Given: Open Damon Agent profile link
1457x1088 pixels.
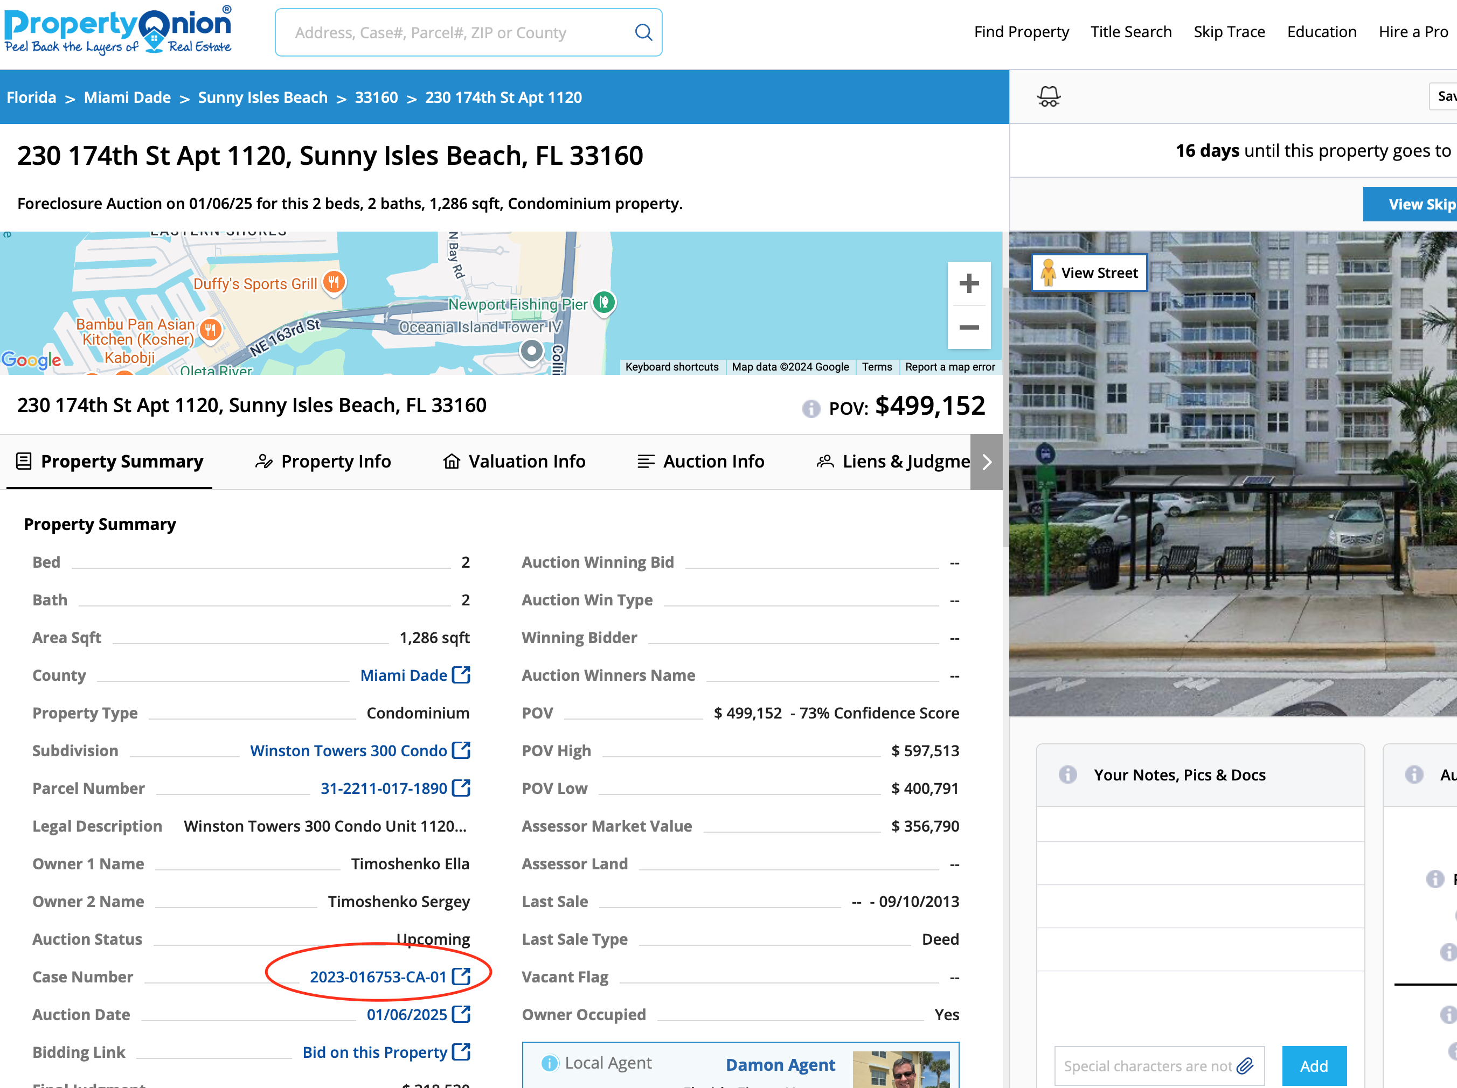Looking at the screenshot, I should coord(780,1064).
